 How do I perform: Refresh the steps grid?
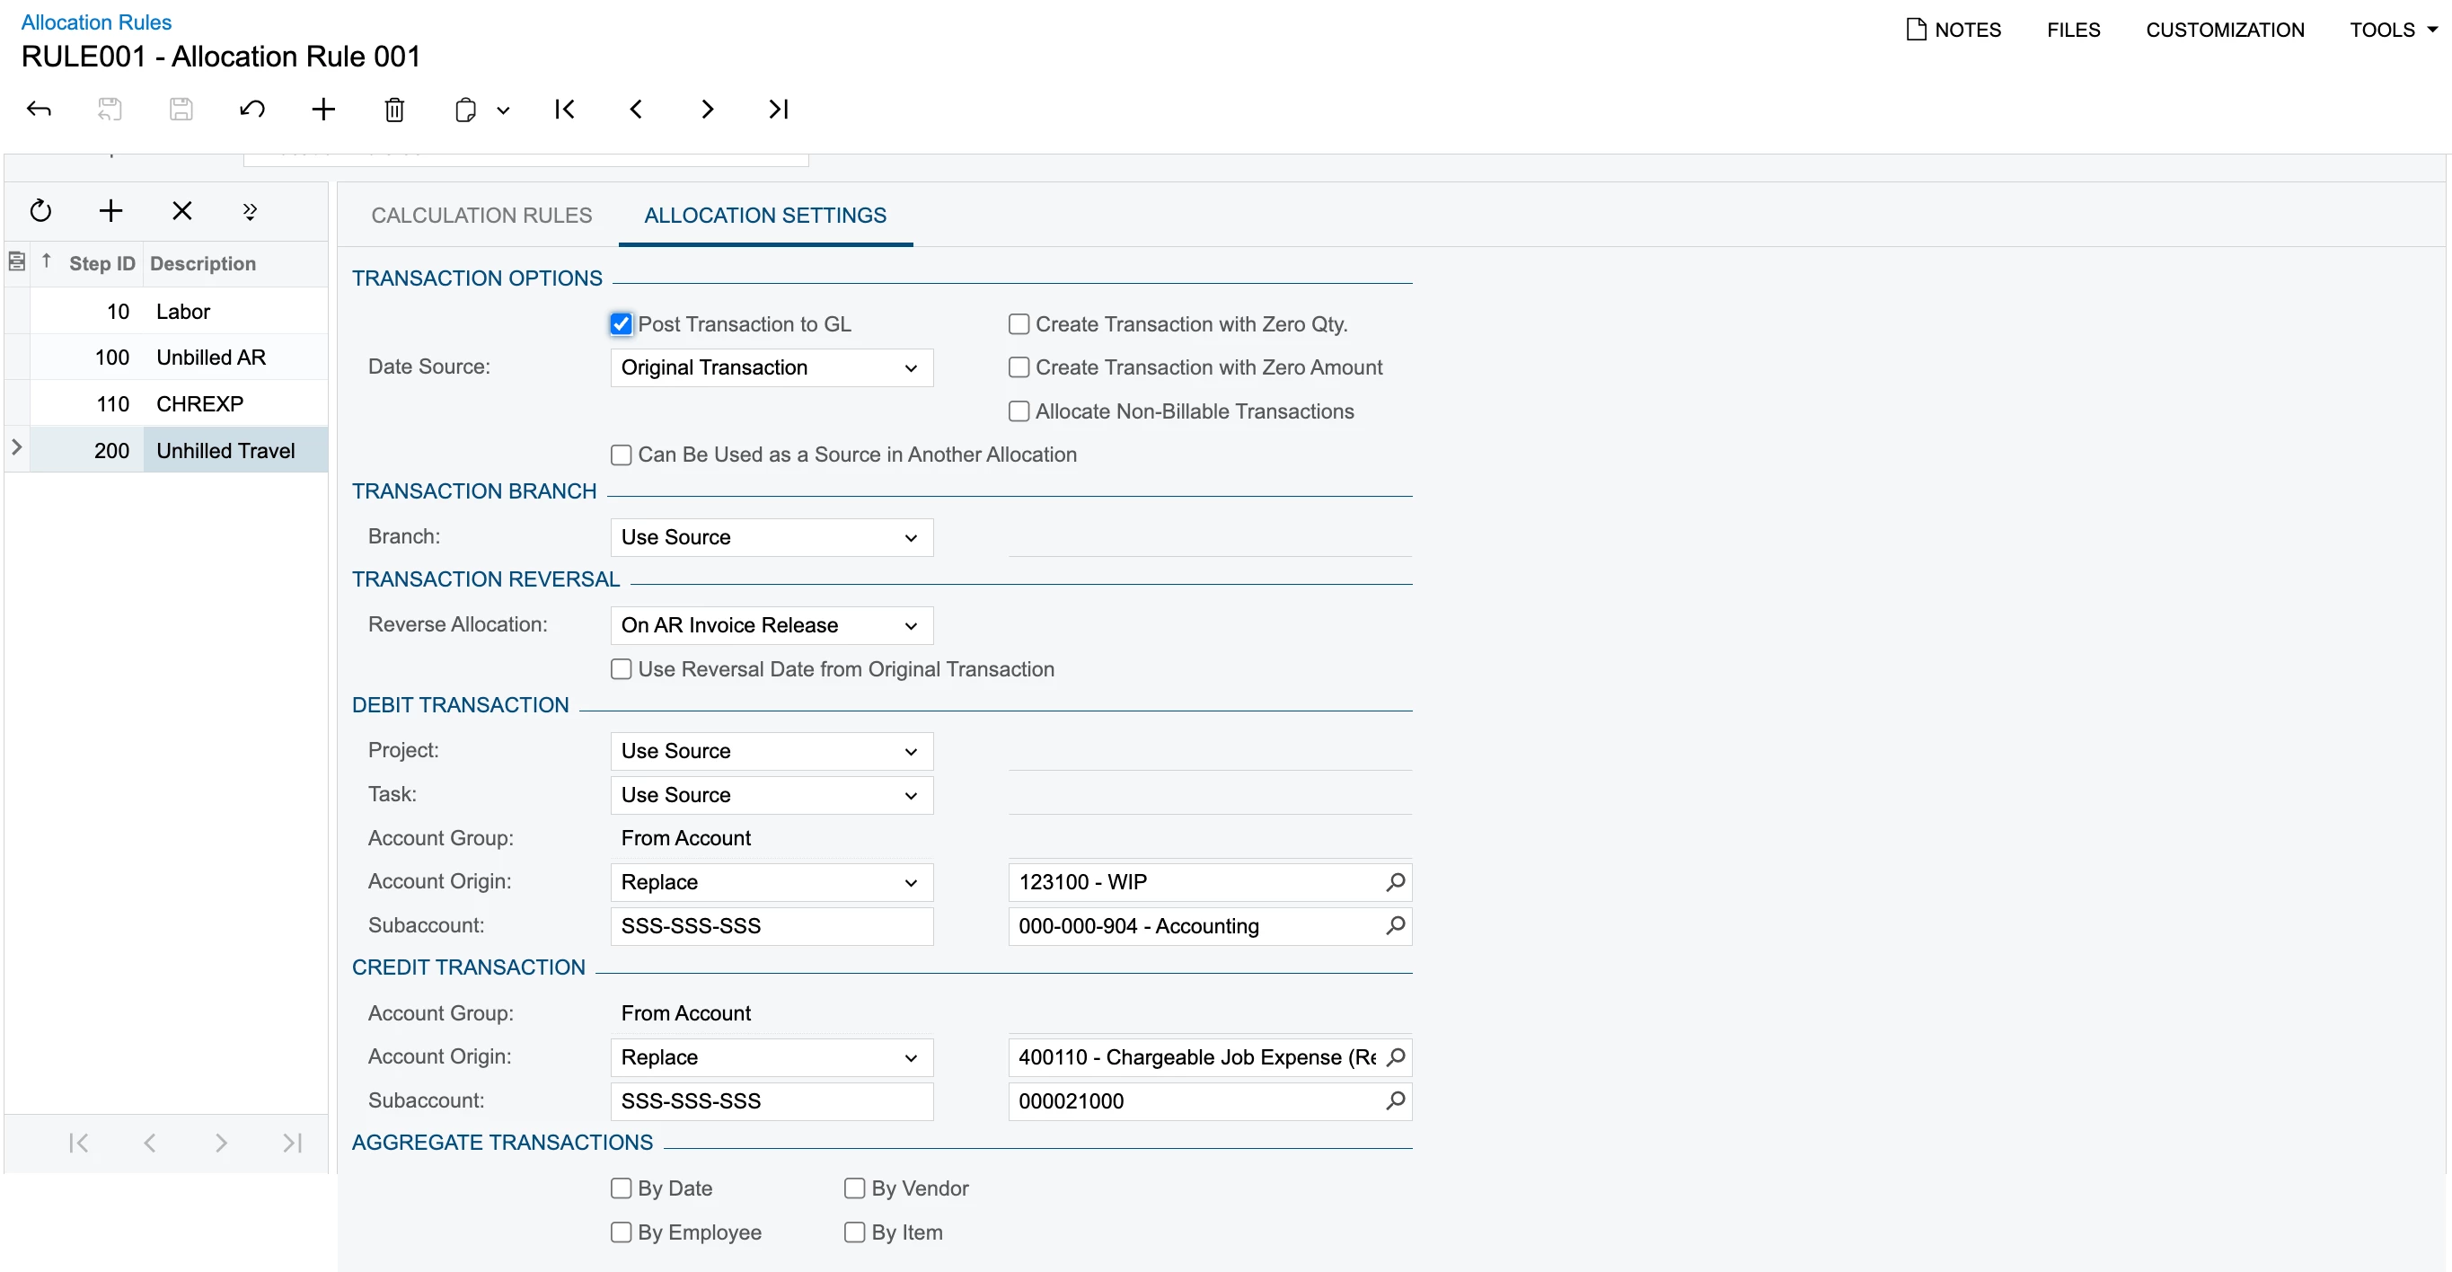(x=40, y=210)
